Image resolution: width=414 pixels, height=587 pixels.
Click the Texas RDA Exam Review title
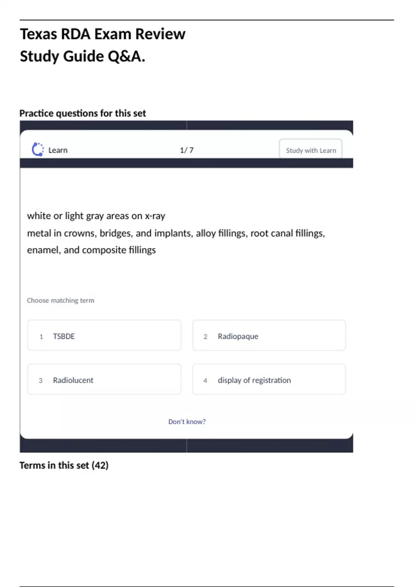pyautogui.click(x=103, y=35)
